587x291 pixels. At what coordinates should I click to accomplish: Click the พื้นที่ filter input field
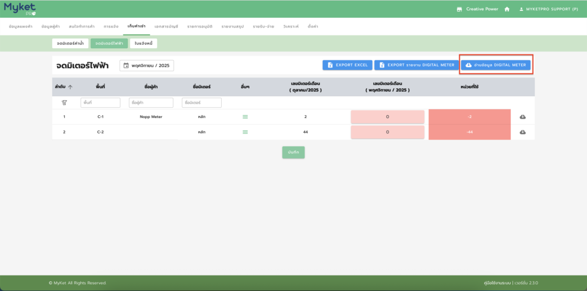pyautogui.click(x=100, y=103)
